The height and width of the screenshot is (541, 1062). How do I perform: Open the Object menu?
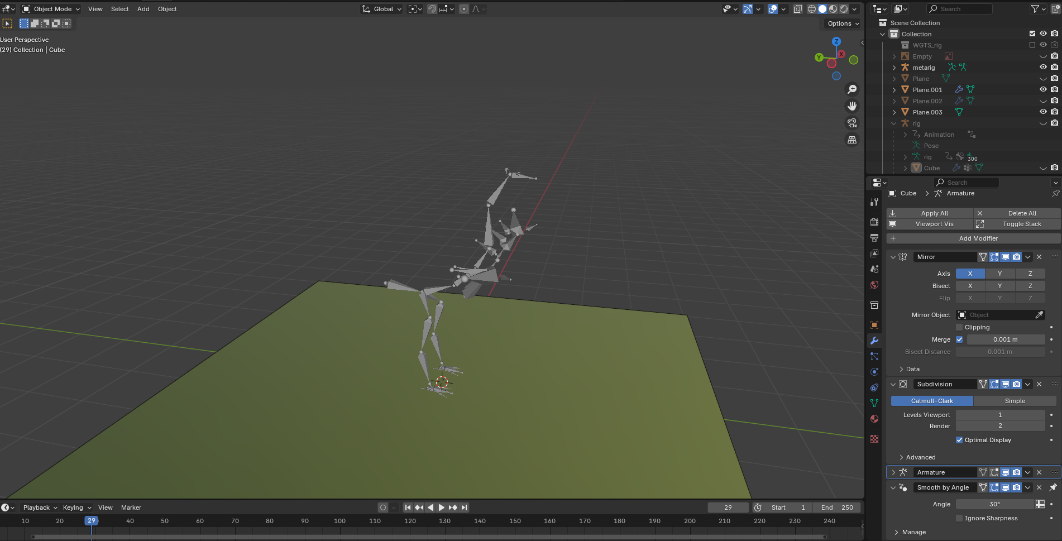pos(168,9)
